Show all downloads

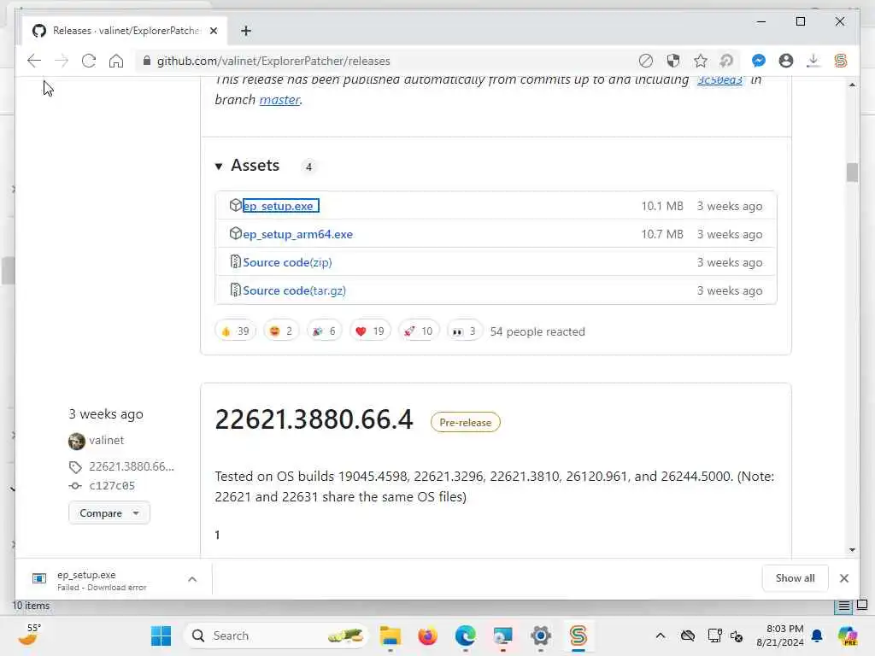[795, 578]
